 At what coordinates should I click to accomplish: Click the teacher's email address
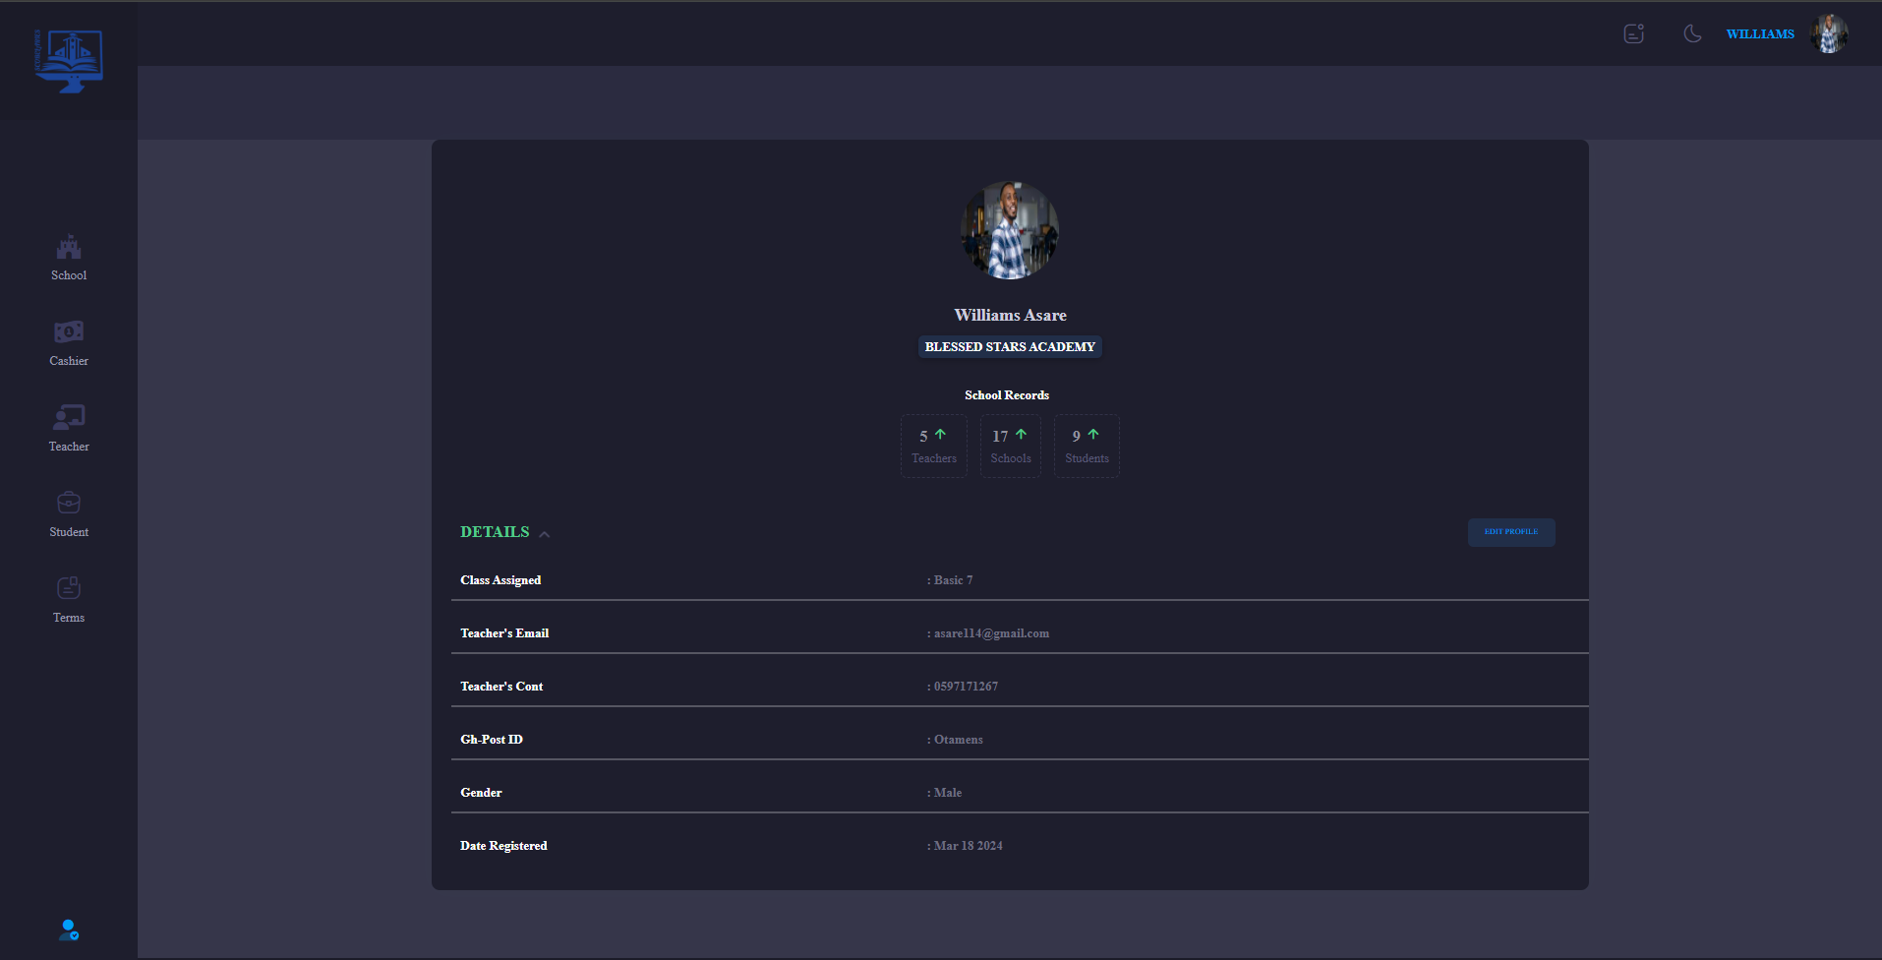coord(991,633)
